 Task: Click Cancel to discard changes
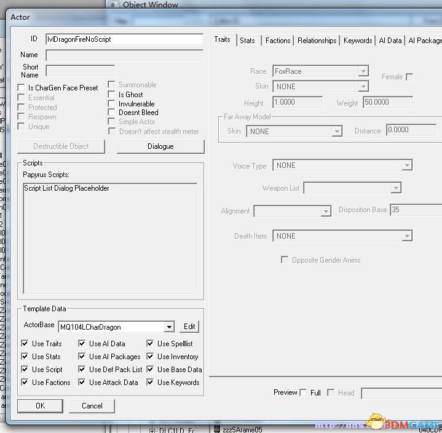pyautogui.click(x=92, y=406)
